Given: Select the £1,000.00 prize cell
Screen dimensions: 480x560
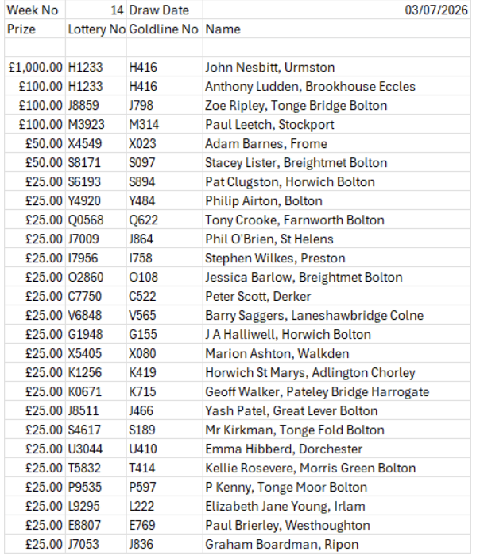Looking at the screenshot, I should point(35,67).
